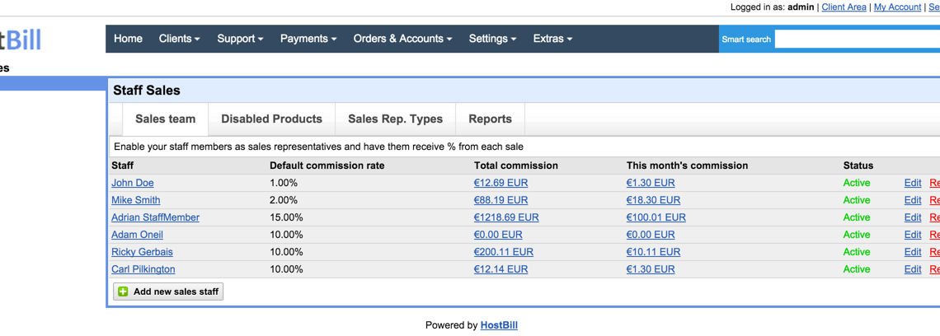Open Adrian StaffMember's profile link

pyautogui.click(x=155, y=217)
